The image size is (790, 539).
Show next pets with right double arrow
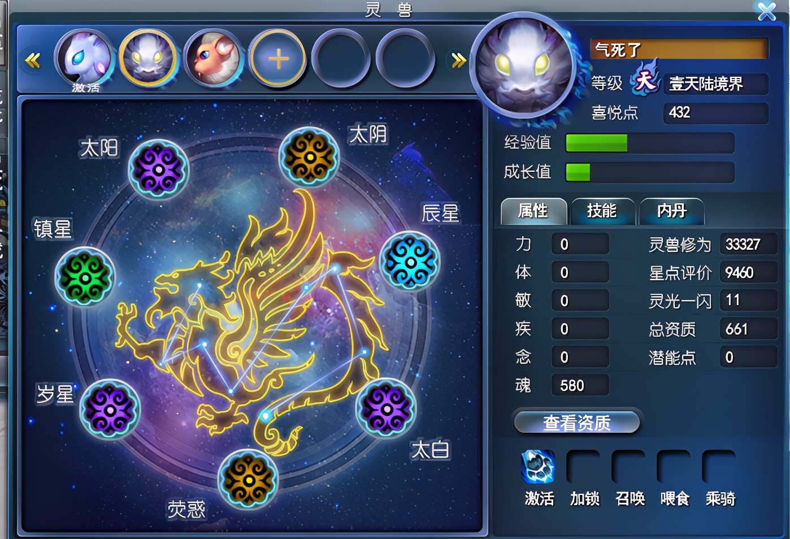click(458, 60)
